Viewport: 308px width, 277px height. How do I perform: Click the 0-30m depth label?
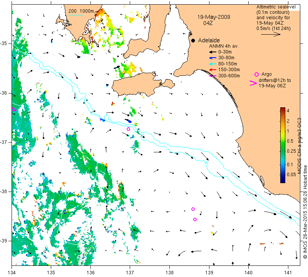pos(225,52)
